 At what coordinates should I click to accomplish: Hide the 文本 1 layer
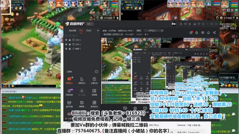coord(66,44)
